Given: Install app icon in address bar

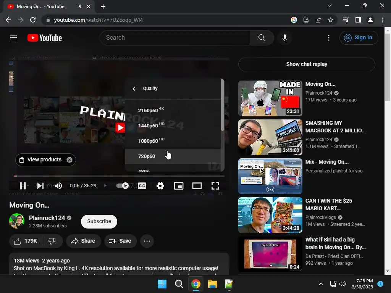Looking at the screenshot, I should coord(306,20).
